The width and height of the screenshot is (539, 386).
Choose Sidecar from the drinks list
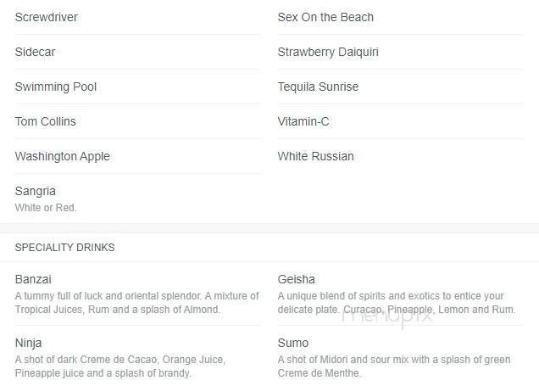point(35,52)
